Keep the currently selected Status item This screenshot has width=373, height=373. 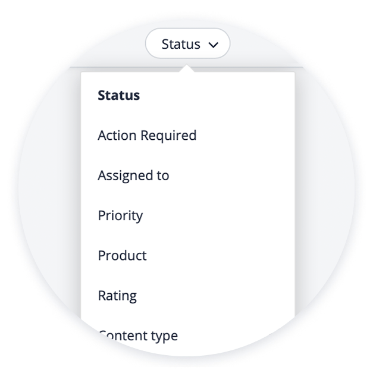point(119,95)
